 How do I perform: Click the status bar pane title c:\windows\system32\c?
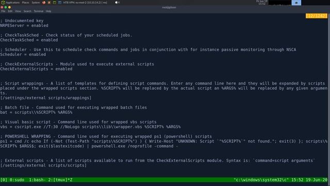click(x=261, y=180)
